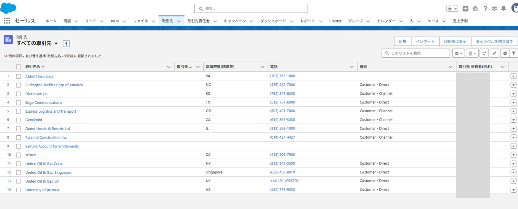
Task: Open the Notifications bell icon
Action: click(x=504, y=8)
